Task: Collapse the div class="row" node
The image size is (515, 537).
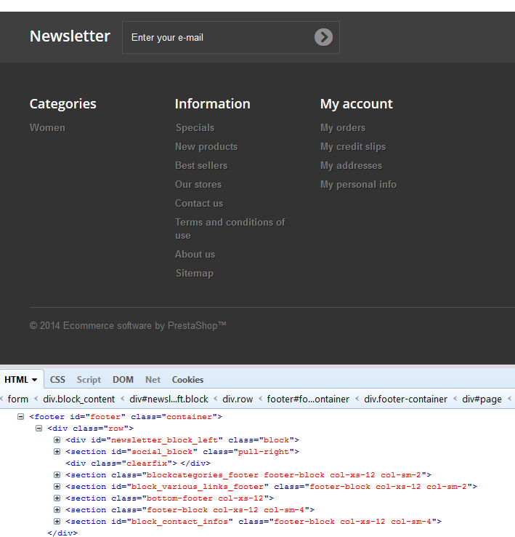Action: coord(39,429)
